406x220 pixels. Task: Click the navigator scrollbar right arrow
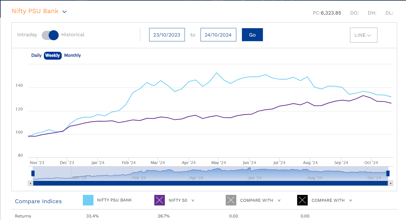click(391, 183)
